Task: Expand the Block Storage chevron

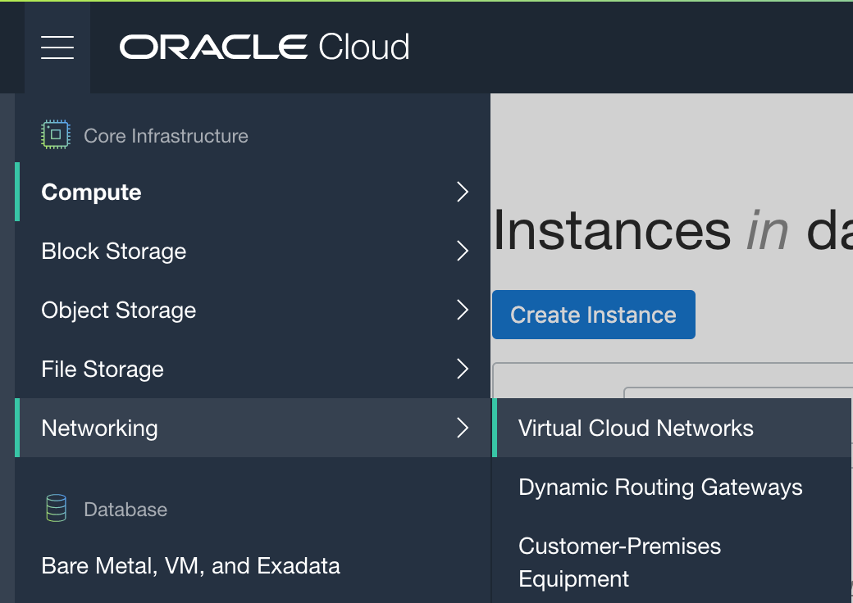Action: coord(463,252)
